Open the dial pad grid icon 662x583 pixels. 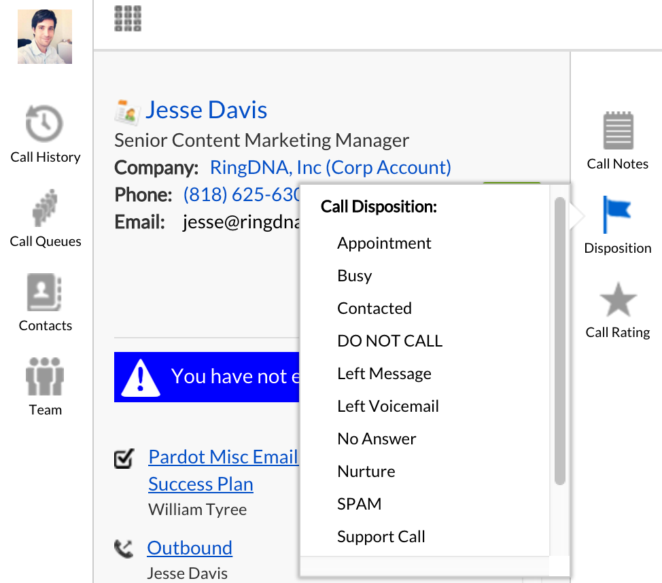click(128, 18)
